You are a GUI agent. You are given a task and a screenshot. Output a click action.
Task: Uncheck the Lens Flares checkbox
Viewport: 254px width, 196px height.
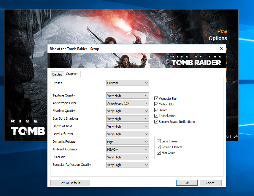[159, 141]
